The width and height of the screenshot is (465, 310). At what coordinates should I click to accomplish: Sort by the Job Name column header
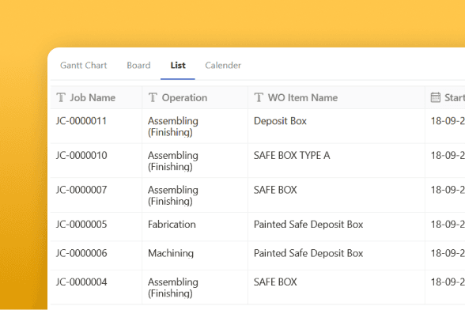pyautogui.click(x=93, y=97)
